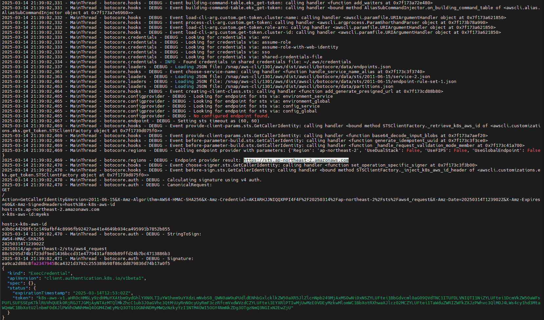Click the sts service-2.json file path

pos(328,76)
